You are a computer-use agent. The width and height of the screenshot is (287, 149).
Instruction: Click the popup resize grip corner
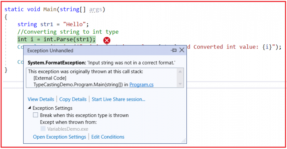point(183,140)
